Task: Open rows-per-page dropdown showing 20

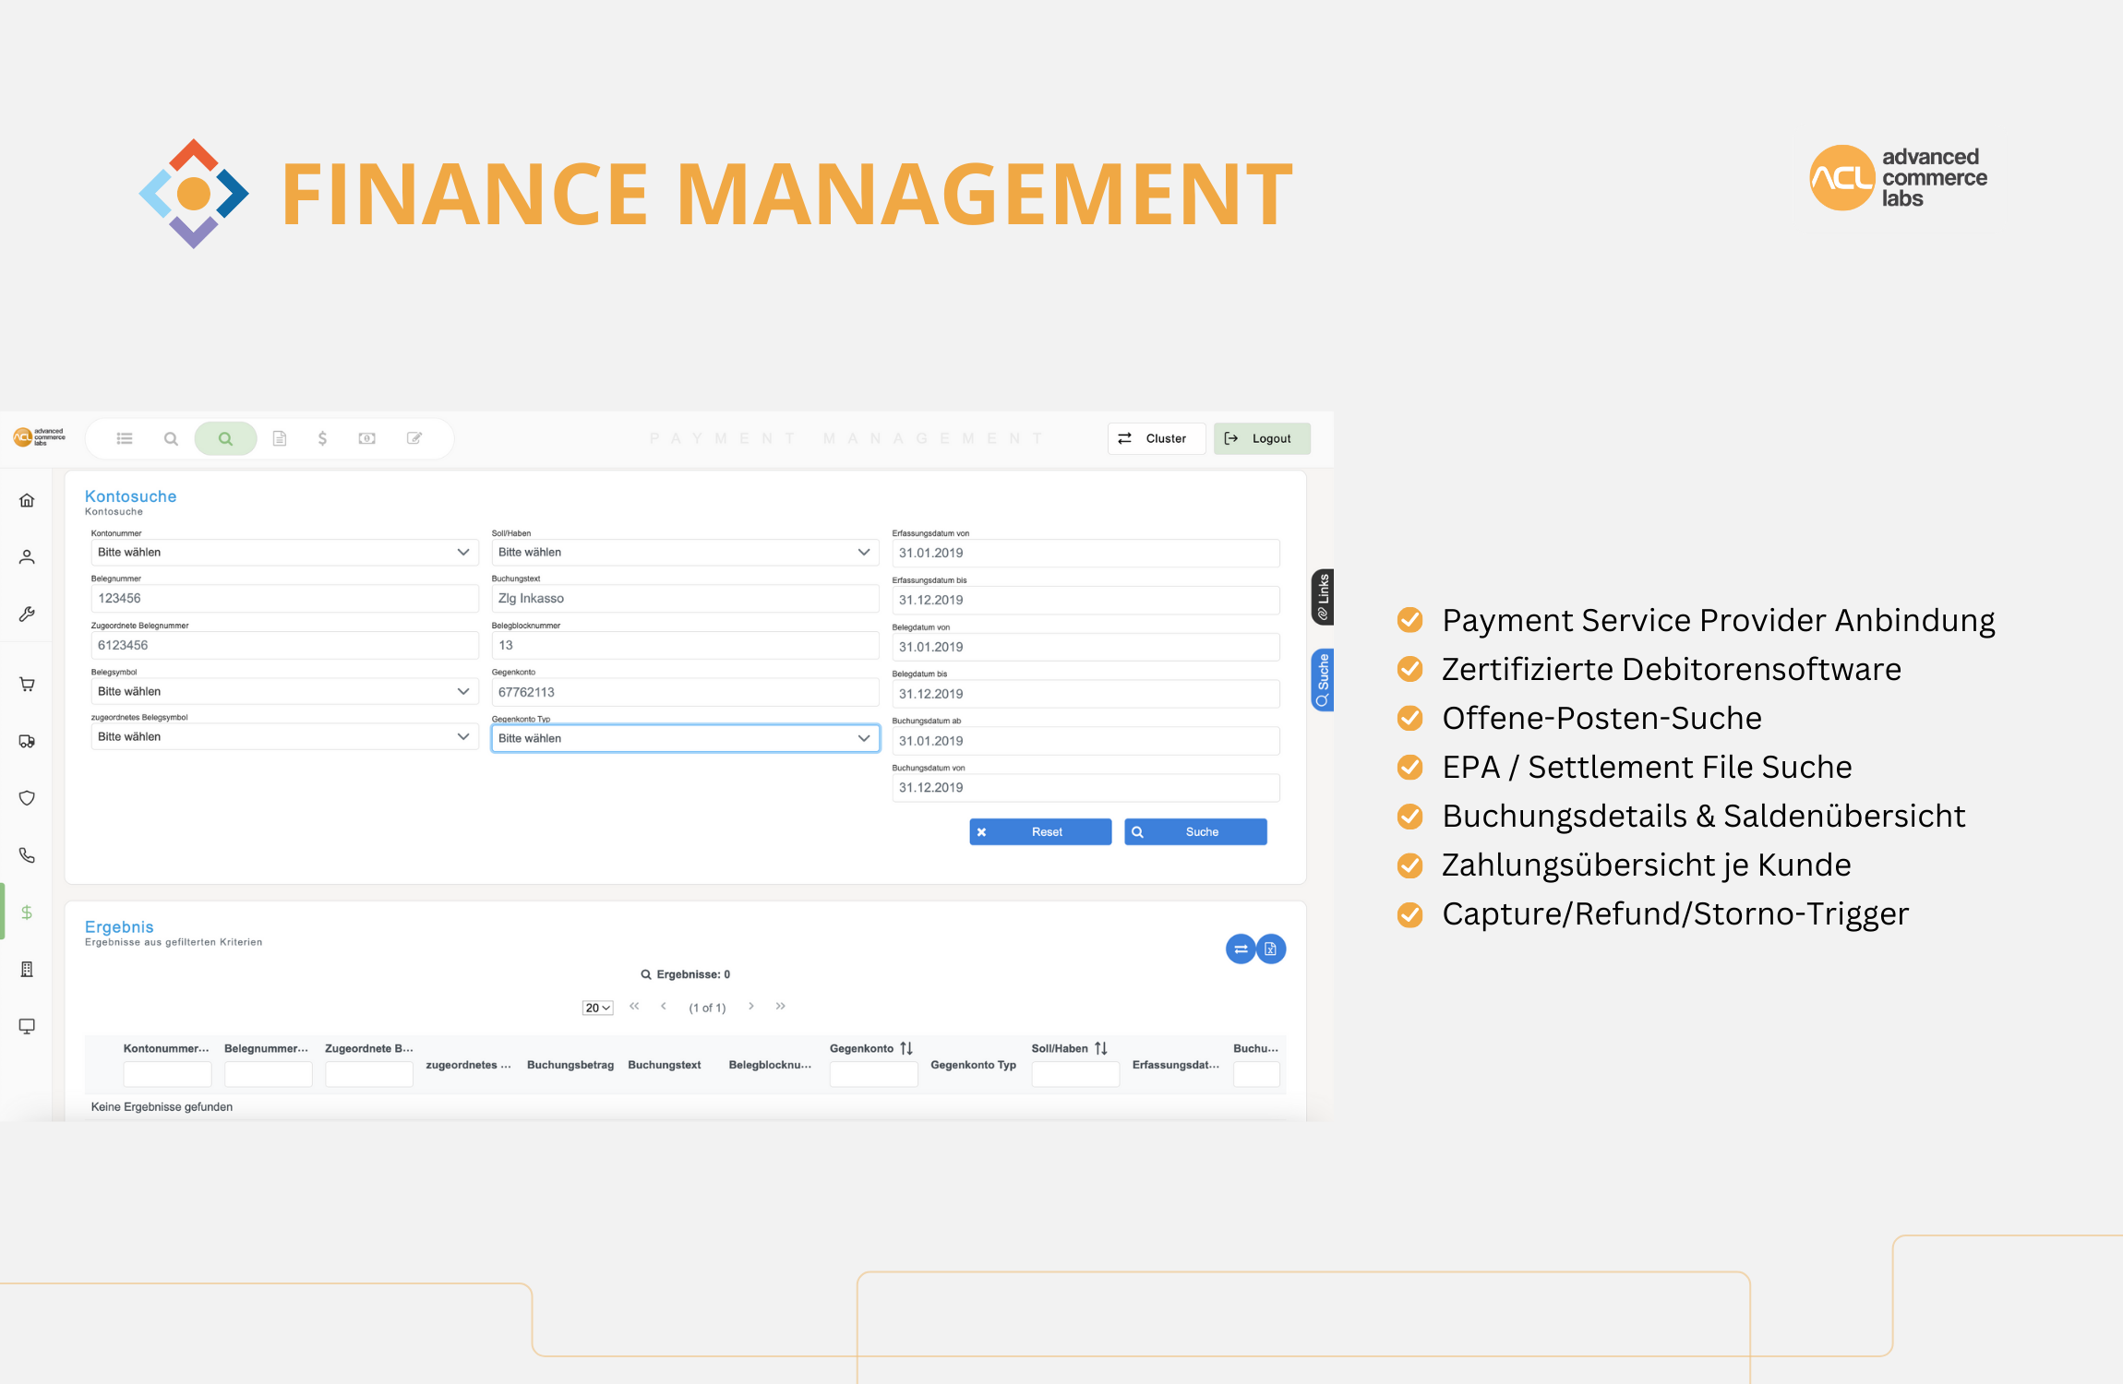Action: pyautogui.click(x=598, y=1008)
